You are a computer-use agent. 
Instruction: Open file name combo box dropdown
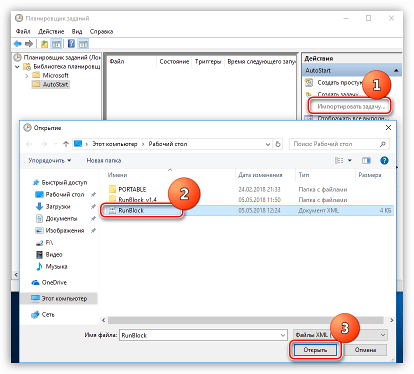[283, 335]
